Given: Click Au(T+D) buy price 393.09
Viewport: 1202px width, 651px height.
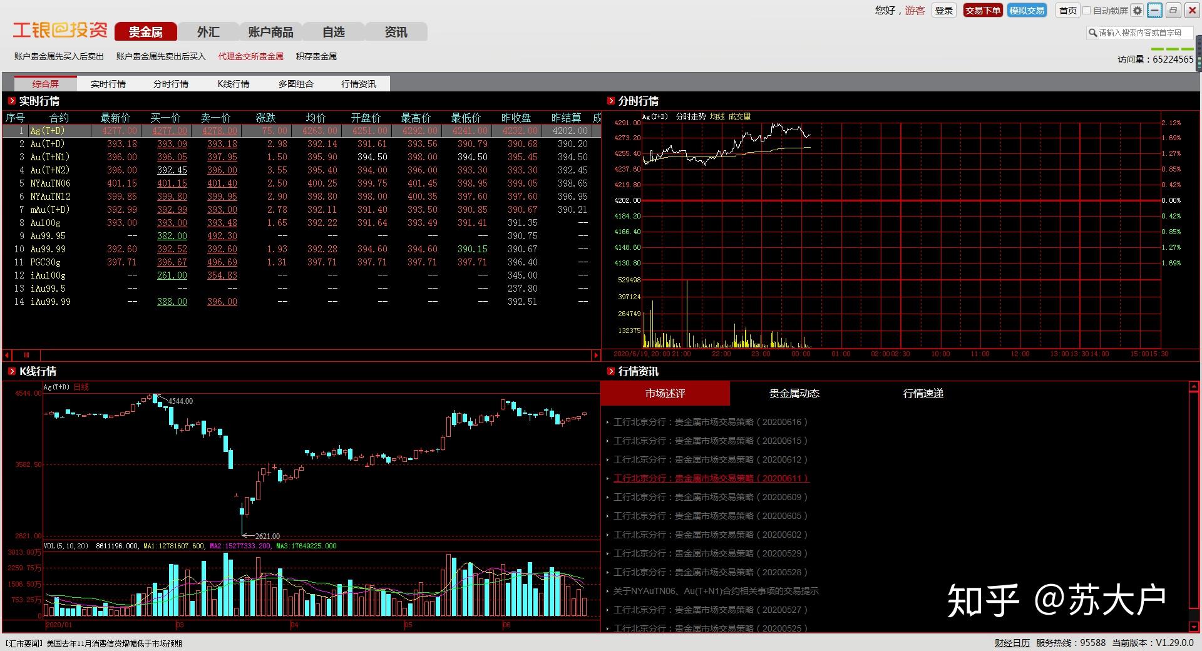Looking at the screenshot, I should (172, 144).
